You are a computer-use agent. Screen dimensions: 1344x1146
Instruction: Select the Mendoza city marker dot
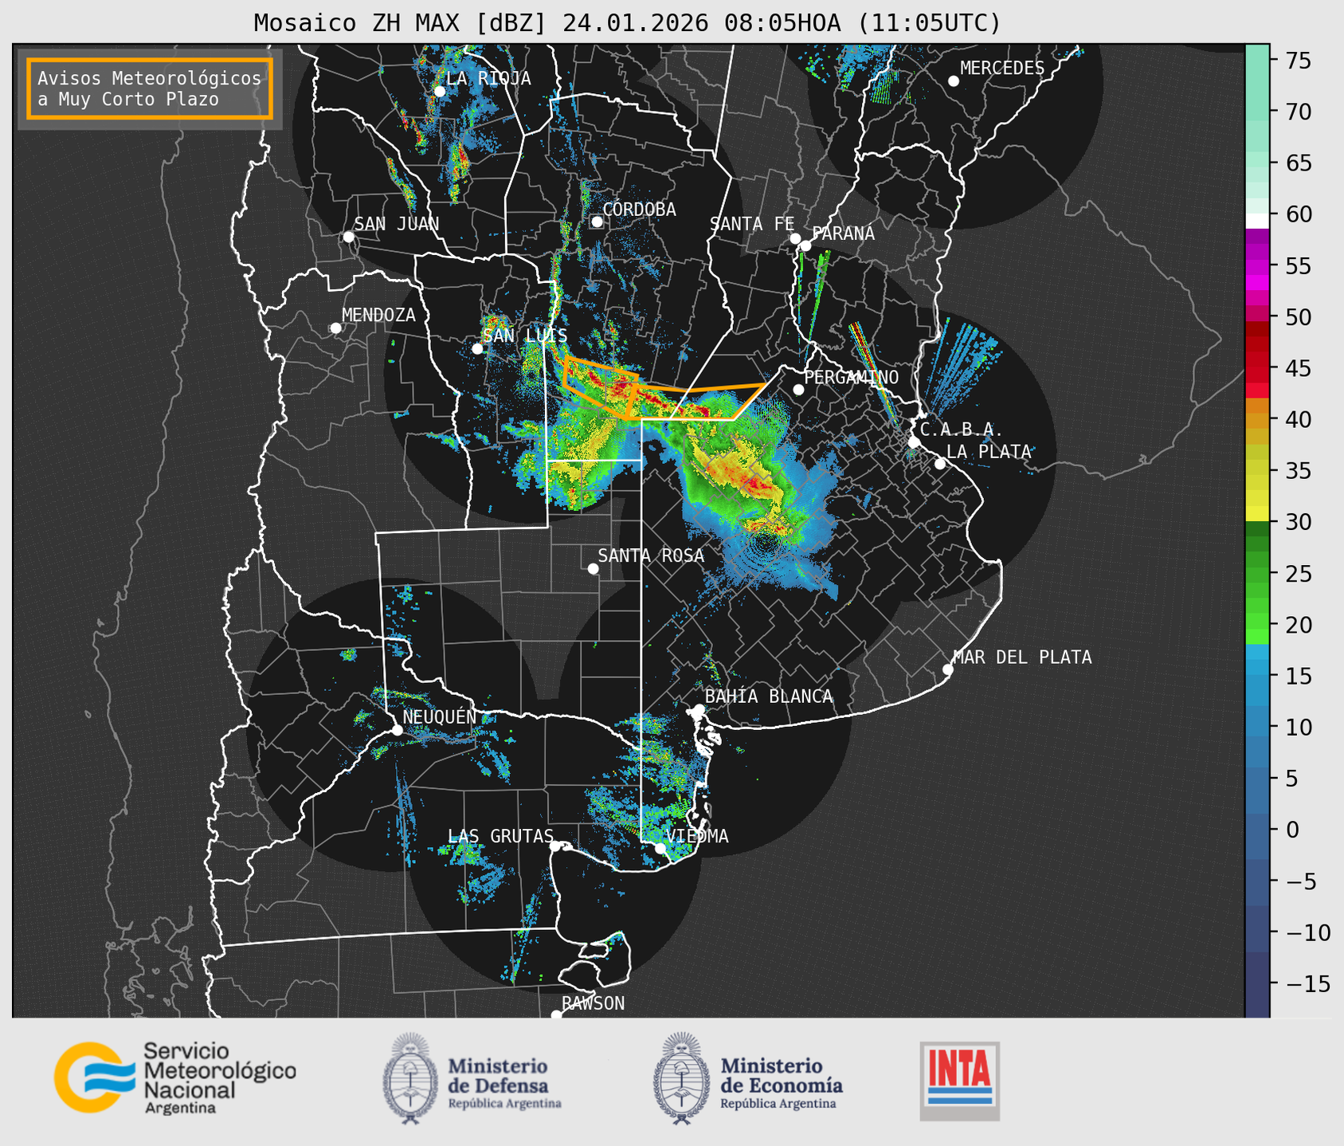[x=336, y=328]
